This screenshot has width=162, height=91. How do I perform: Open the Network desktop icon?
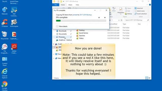coord(5,11)
